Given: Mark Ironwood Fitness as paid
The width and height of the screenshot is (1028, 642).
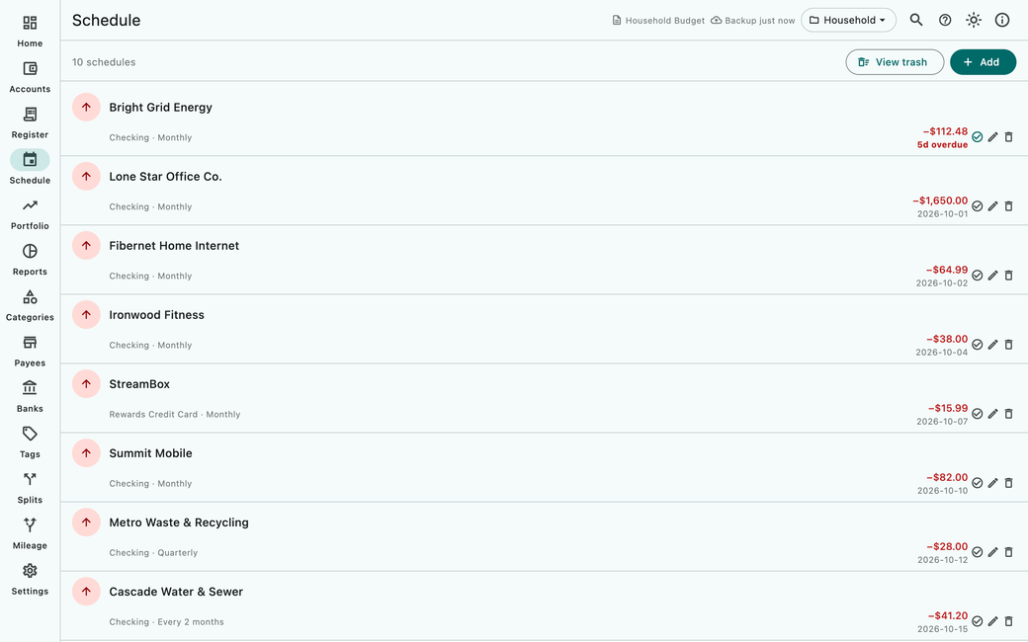Looking at the screenshot, I should (977, 345).
